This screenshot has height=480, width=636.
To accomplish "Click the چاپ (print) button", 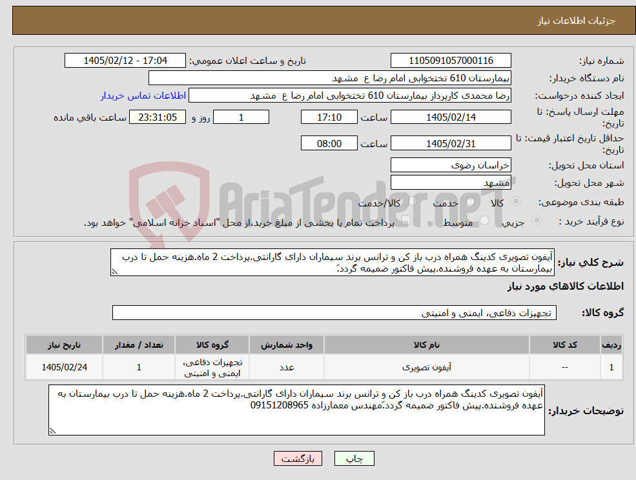I will (x=354, y=459).
